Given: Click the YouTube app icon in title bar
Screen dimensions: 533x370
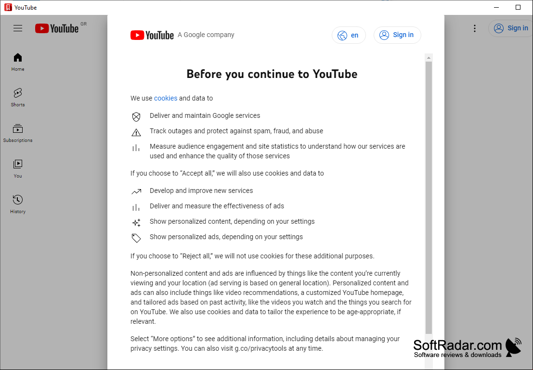Looking at the screenshot, I should pyautogui.click(x=8, y=8).
